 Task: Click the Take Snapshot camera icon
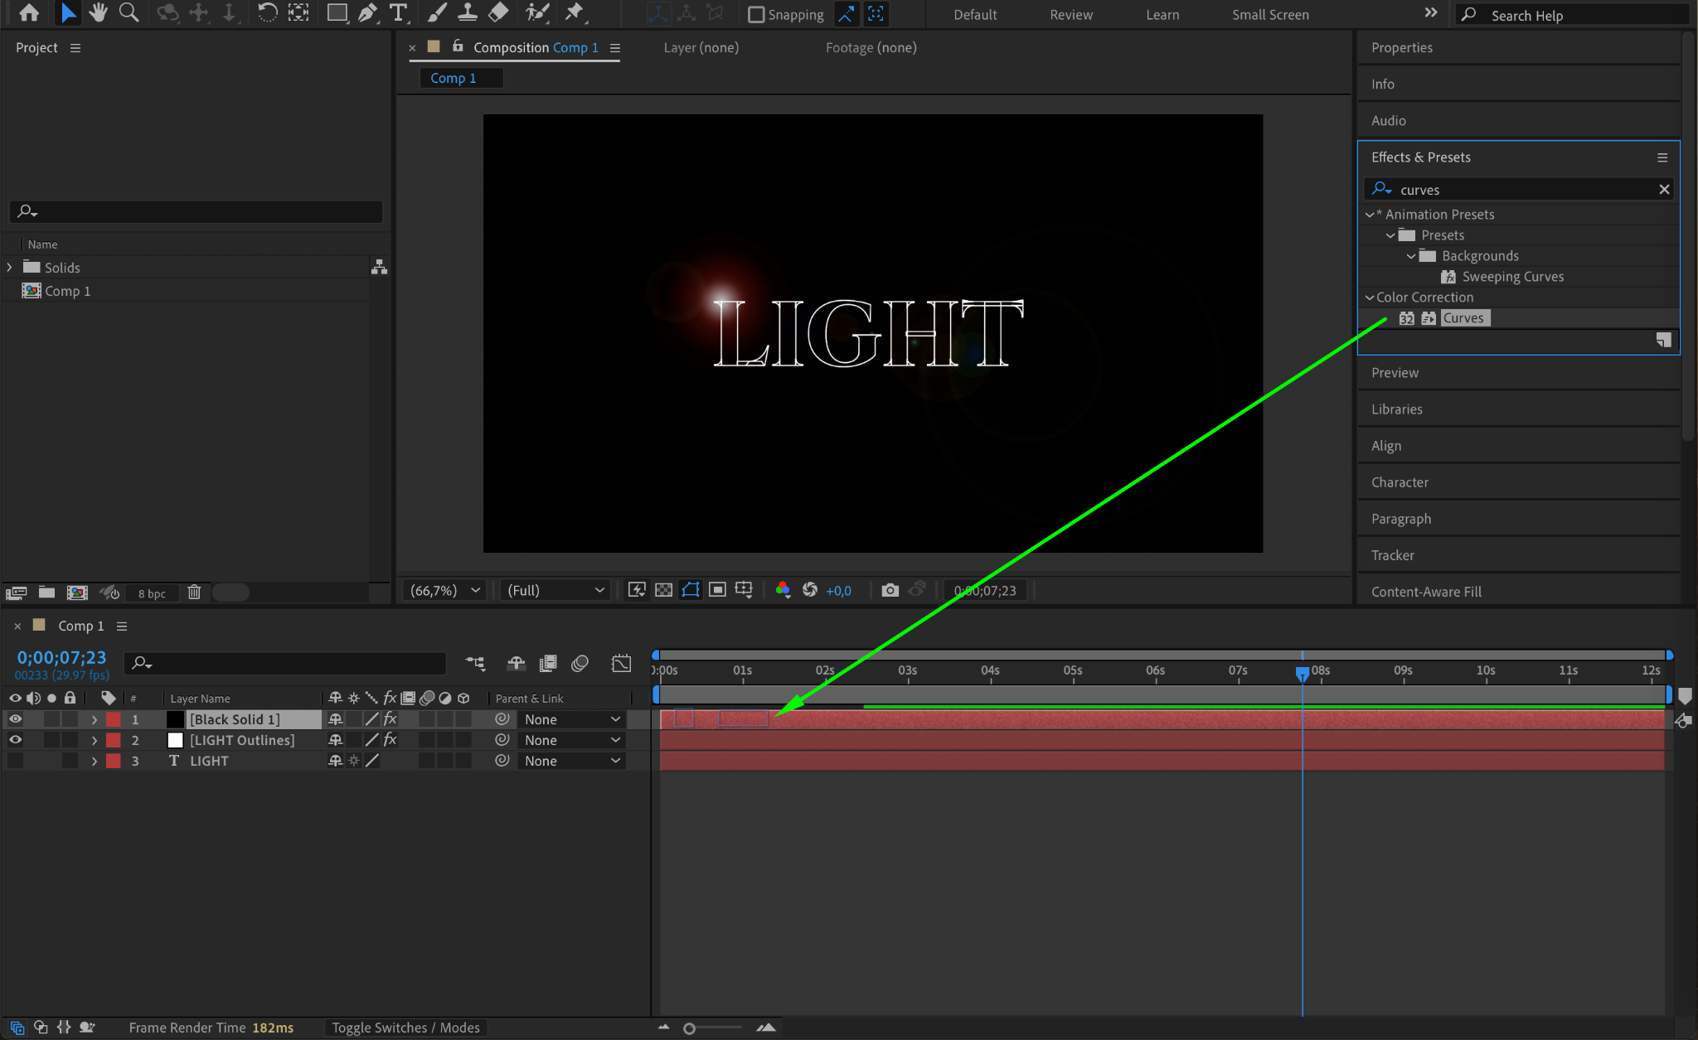click(x=890, y=590)
